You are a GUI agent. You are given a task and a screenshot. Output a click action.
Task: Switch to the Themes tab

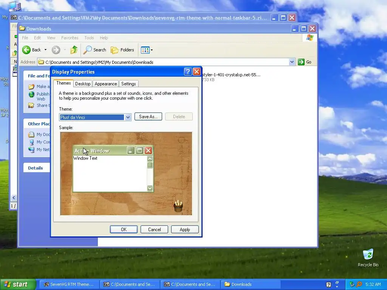[63, 83]
